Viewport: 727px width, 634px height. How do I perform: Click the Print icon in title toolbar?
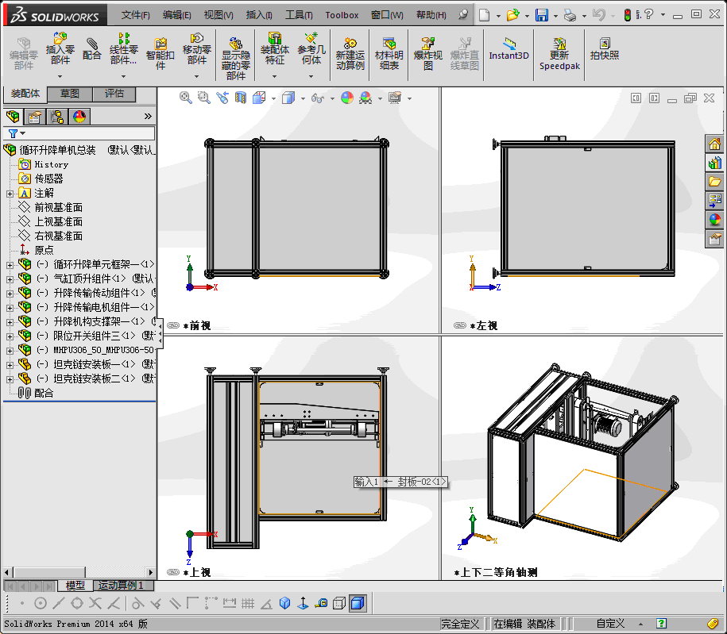tap(570, 15)
